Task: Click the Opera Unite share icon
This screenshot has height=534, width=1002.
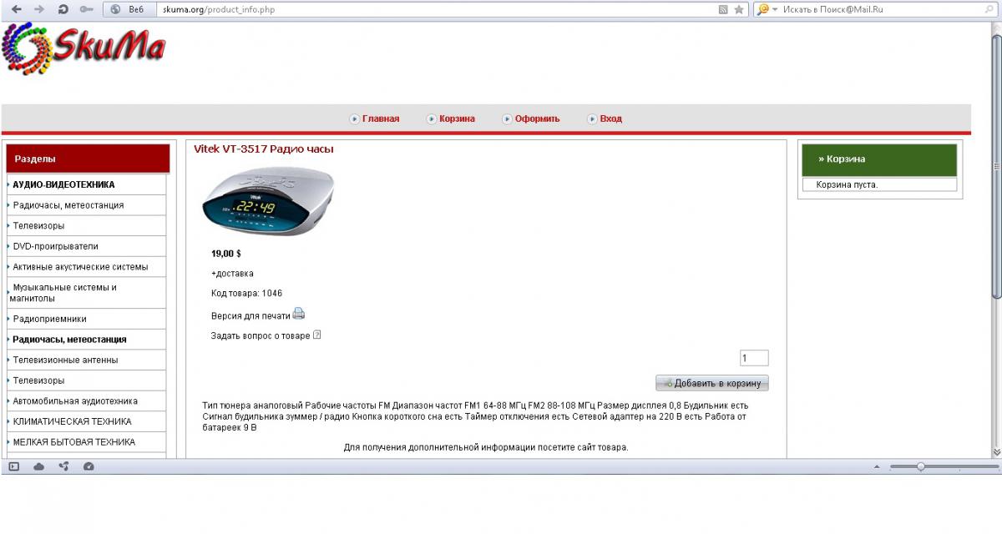Action: 63,466
